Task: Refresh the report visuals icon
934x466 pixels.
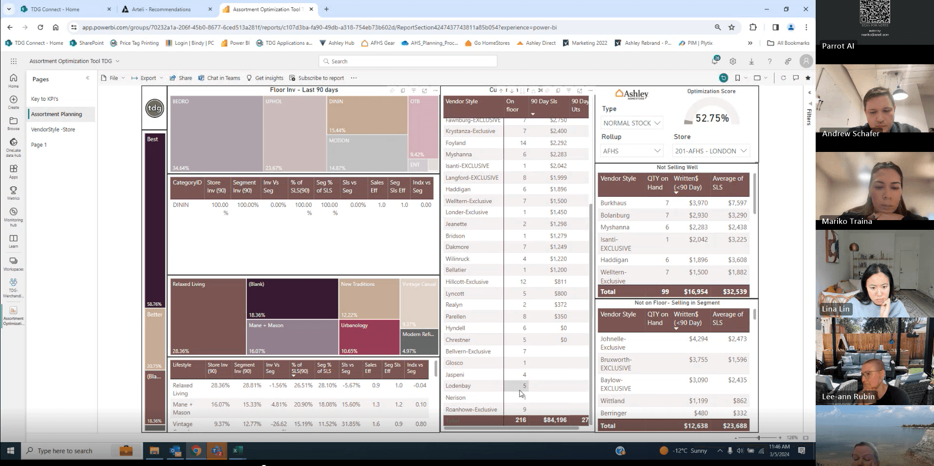Action: (783, 78)
